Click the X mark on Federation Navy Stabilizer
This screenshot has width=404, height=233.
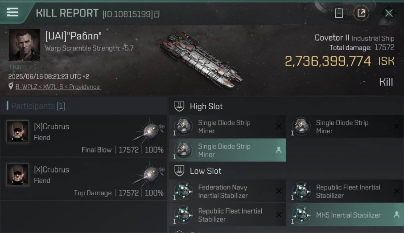point(279,191)
